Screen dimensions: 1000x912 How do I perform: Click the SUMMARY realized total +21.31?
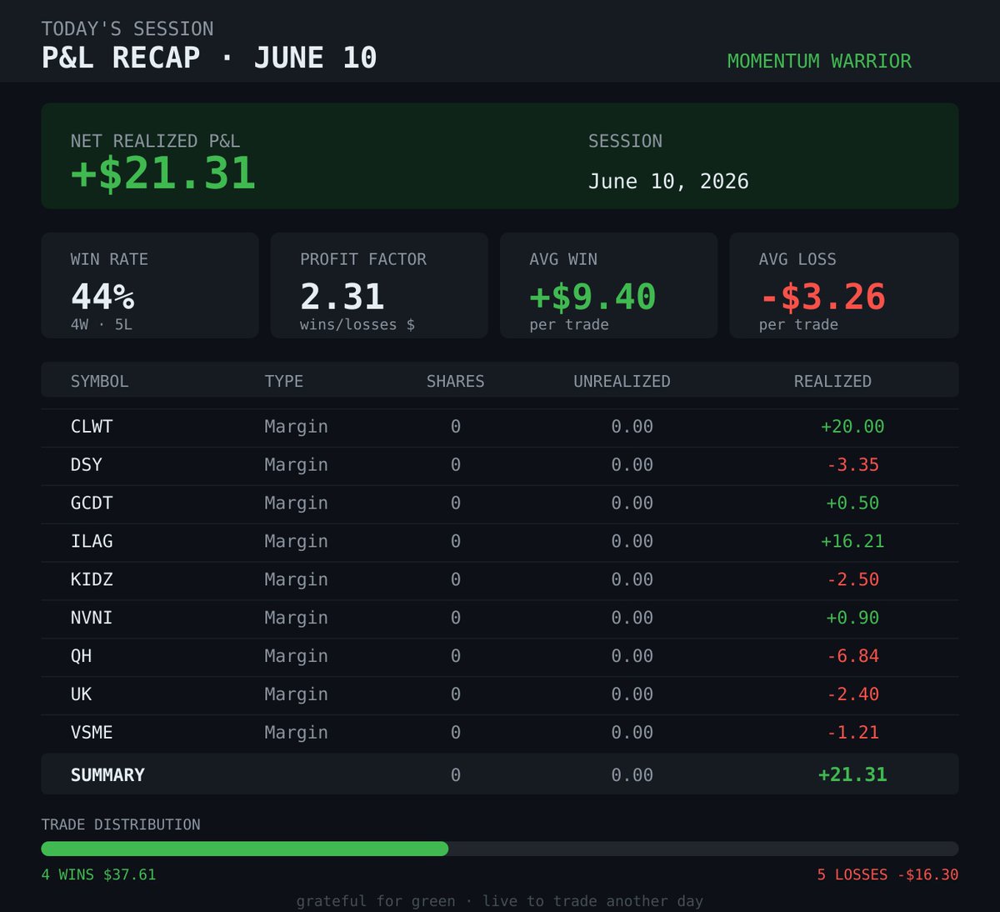[x=852, y=774]
